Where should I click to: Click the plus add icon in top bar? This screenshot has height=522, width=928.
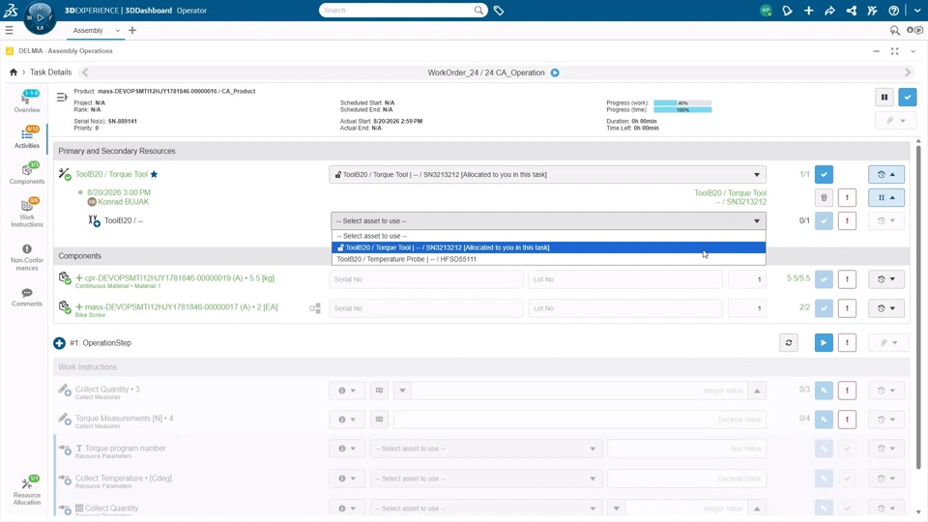[x=808, y=11]
